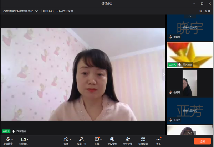Image resolution: width=214 pixels, height=147 pixels.
Task: Open meeting minutes (会议纪要)
Action: point(127,140)
